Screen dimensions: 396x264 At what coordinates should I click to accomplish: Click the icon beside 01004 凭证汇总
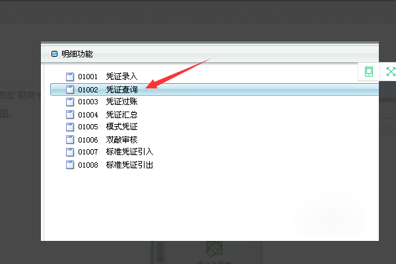tap(70, 115)
